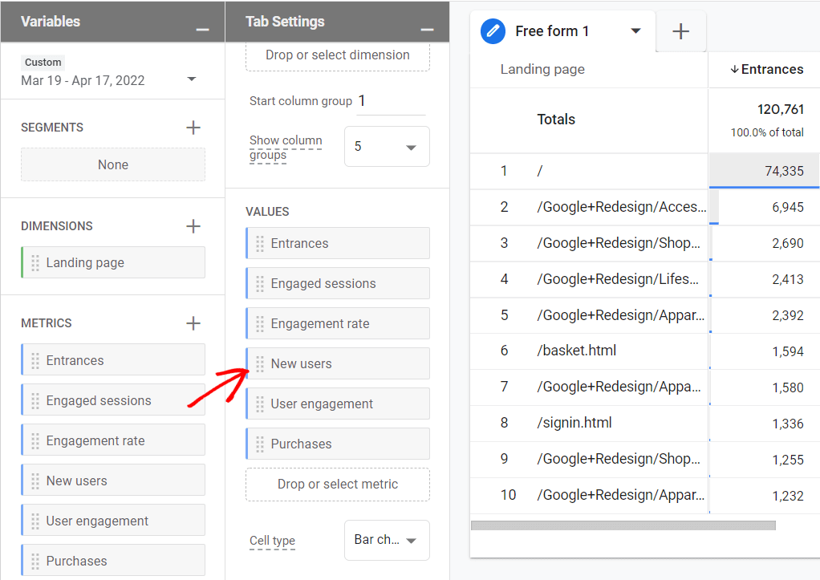This screenshot has height=580, width=820.
Task: Click the Drop or select metric area
Action: pos(337,484)
